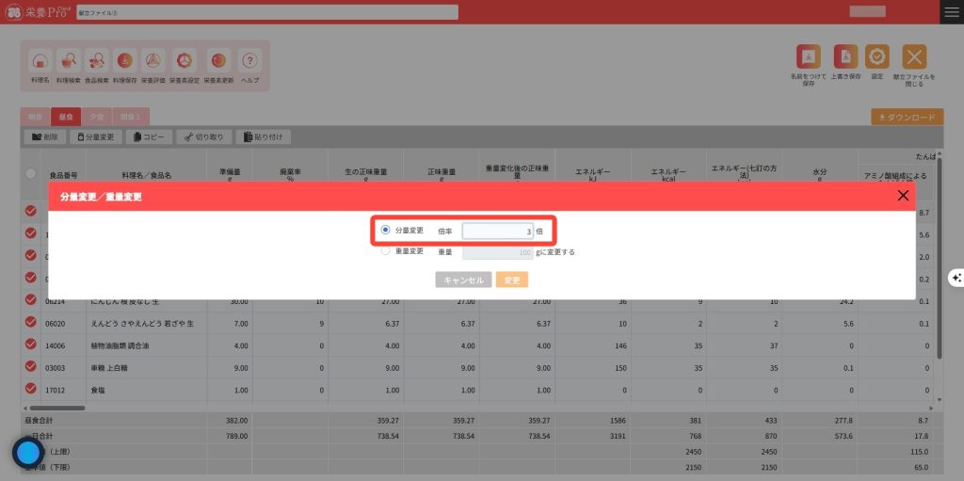Open 食品検索 food search icon

point(96,62)
